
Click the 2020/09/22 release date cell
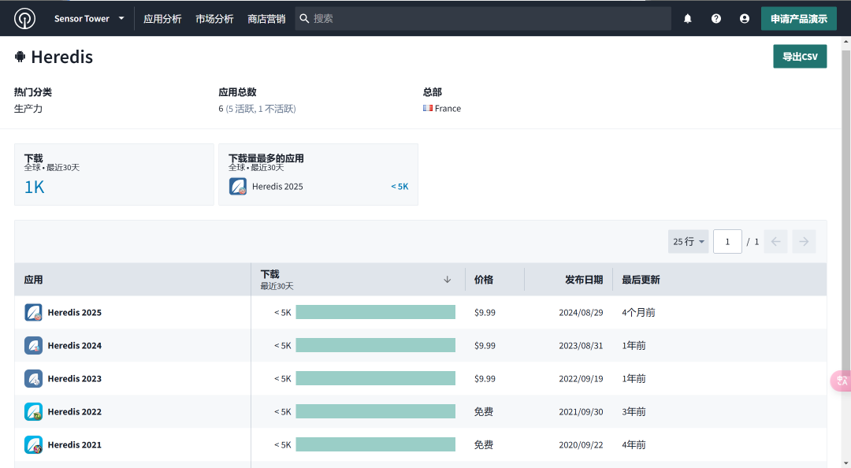point(581,445)
